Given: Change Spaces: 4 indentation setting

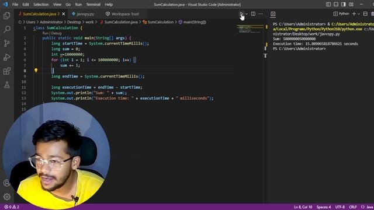Looking at the screenshot, I should coord(324,207).
